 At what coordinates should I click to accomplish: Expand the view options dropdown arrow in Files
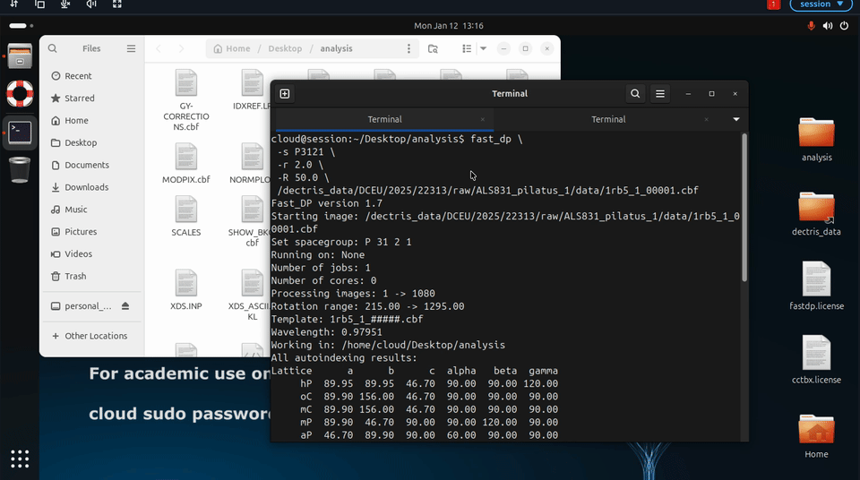click(483, 48)
